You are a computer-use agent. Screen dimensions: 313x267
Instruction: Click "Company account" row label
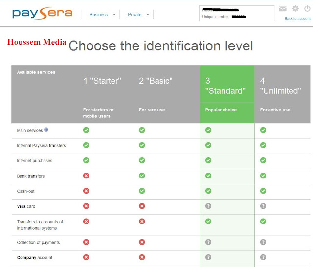(x=35, y=257)
